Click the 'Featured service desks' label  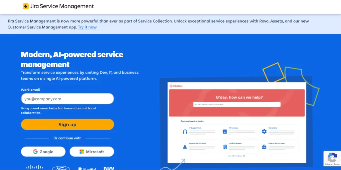pos(192,121)
